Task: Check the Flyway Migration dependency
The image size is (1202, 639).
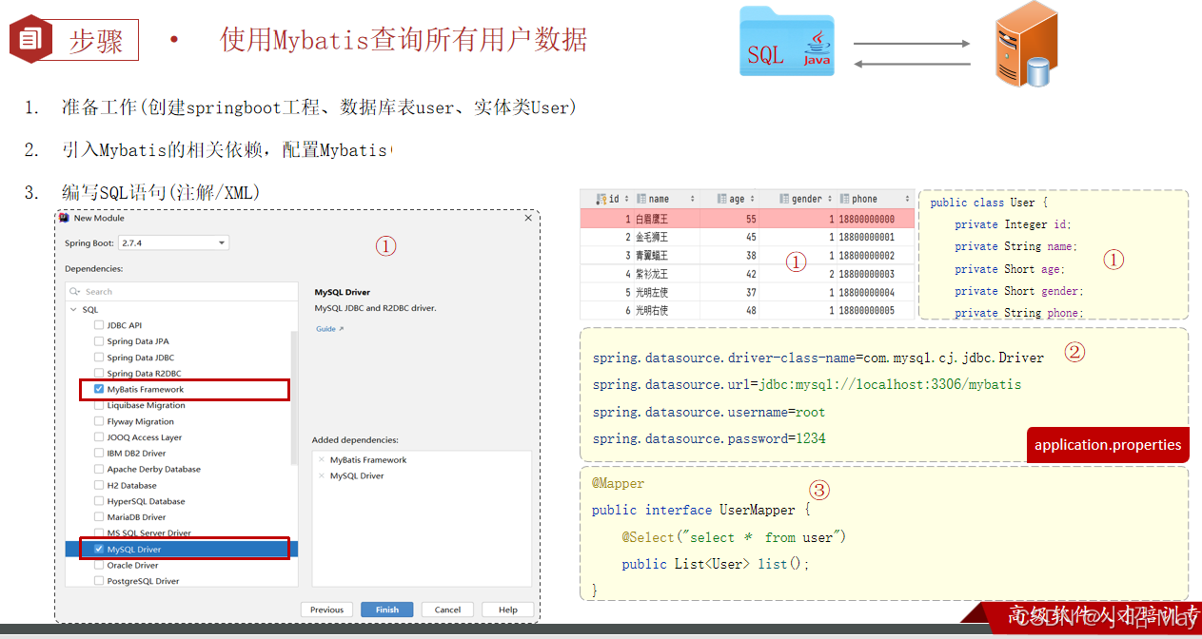Action: click(x=99, y=421)
